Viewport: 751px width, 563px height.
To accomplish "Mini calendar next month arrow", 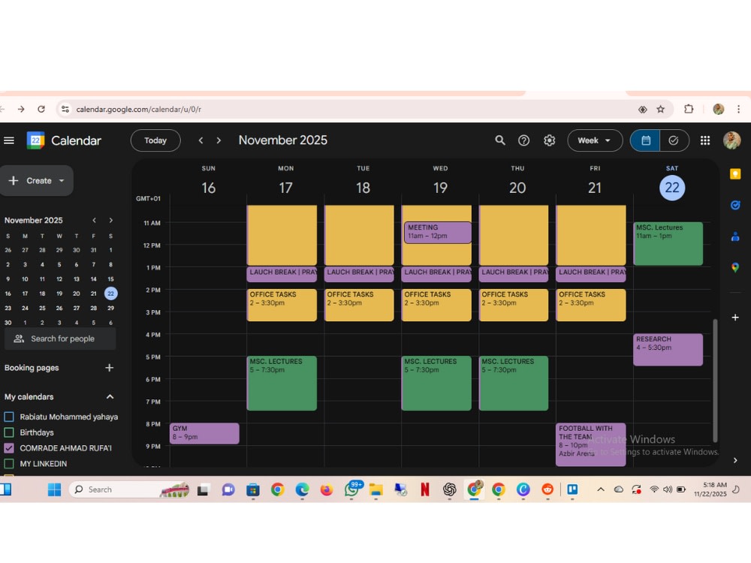I will [x=111, y=220].
